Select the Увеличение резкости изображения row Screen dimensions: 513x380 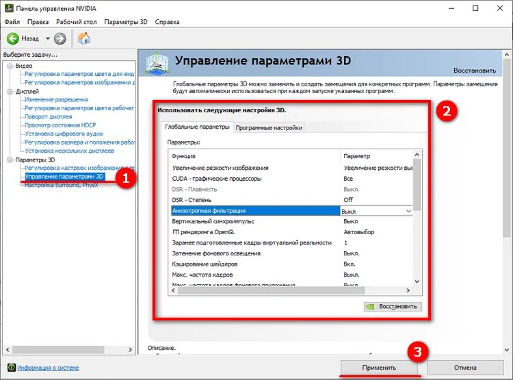pyautogui.click(x=291, y=168)
